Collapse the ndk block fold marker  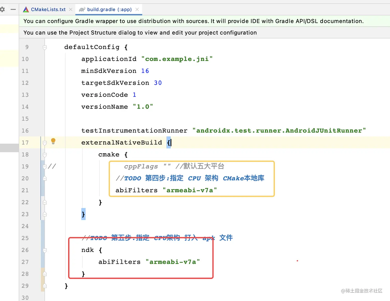point(45,250)
